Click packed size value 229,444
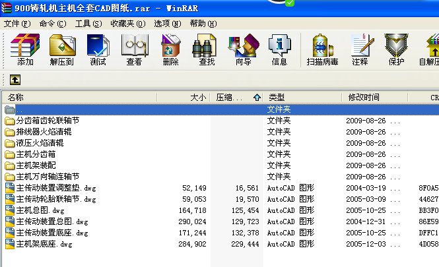The image size is (439, 267). 245,244
